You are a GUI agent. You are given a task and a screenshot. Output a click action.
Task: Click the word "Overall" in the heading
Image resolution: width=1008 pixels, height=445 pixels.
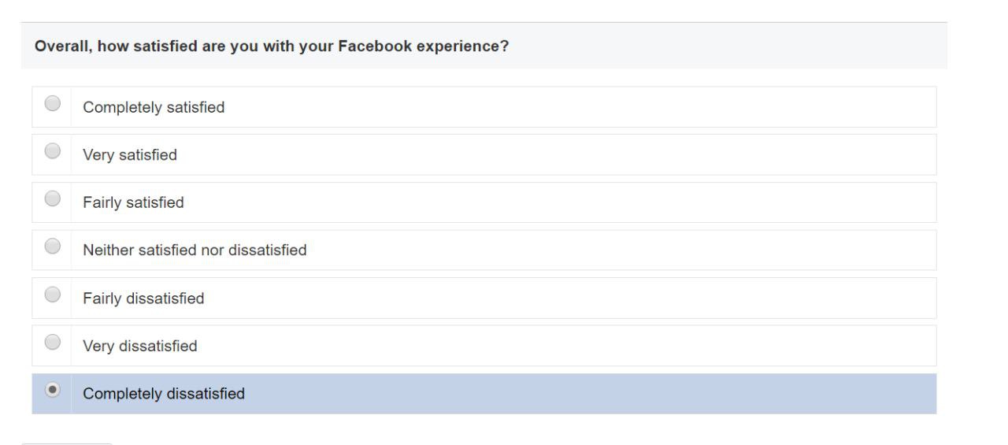click(60, 47)
